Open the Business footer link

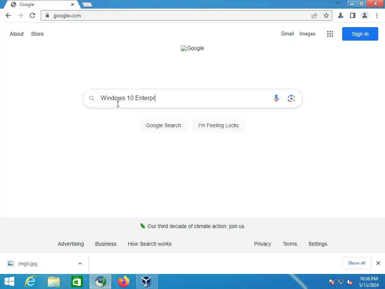coord(106,244)
